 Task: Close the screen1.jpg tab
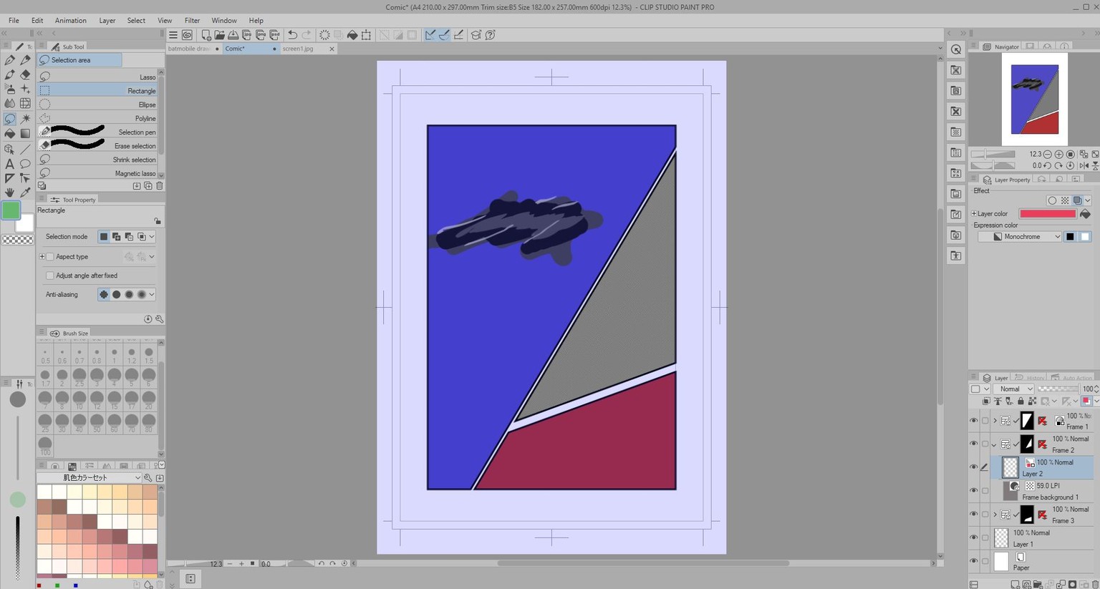tap(332, 49)
